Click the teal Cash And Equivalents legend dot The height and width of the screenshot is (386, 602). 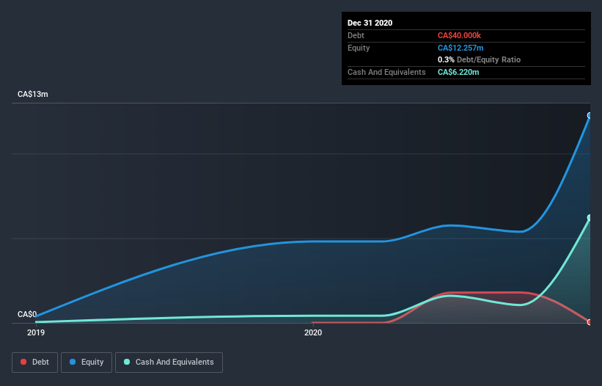click(x=127, y=362)
